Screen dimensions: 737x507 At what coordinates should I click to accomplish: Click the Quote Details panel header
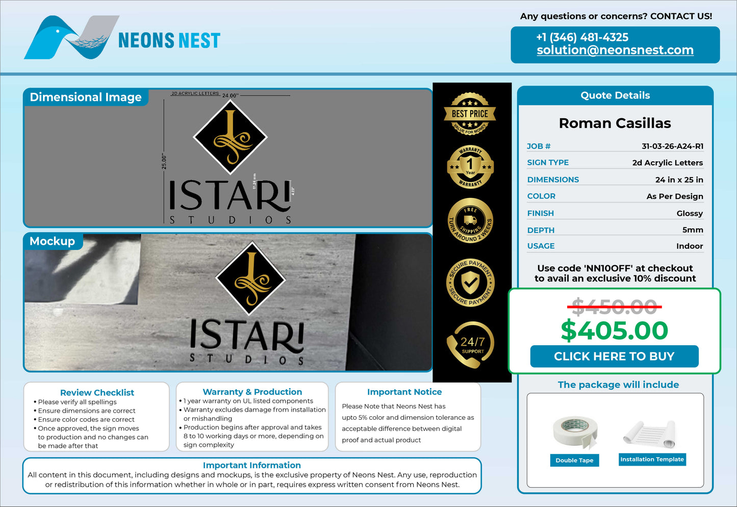(615, 95)
